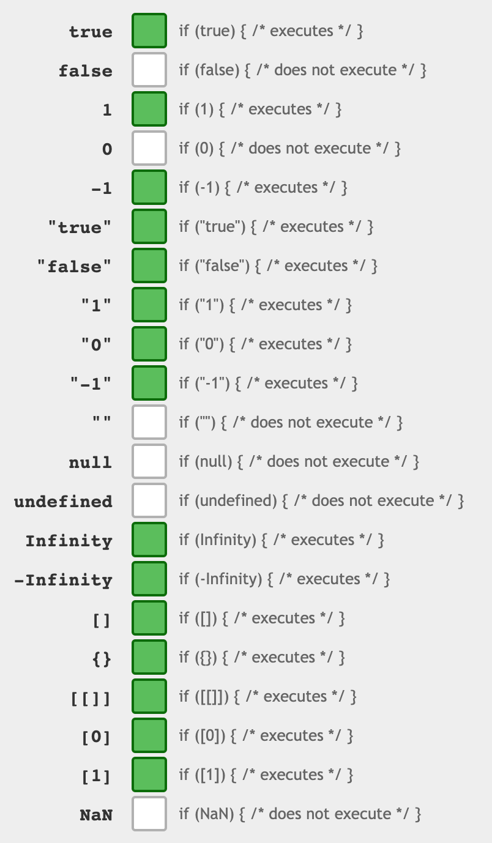Click the white box next to null
Viewport: 492px width, 843px height.
tap(149, 461)
